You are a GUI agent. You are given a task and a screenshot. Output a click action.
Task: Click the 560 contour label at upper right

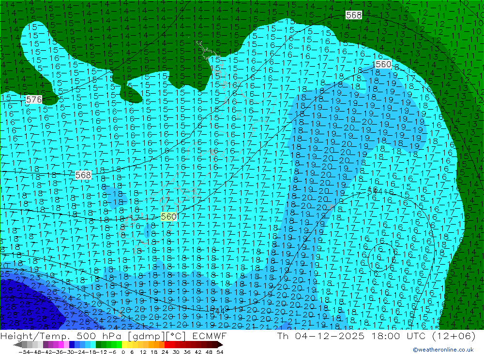click(383, 64)
